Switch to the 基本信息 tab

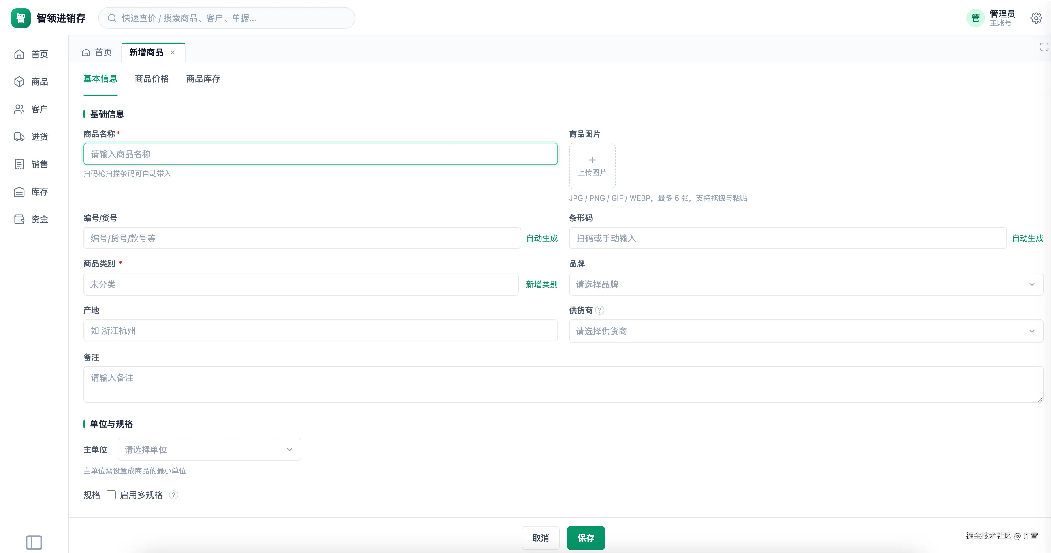coord(100,79)
